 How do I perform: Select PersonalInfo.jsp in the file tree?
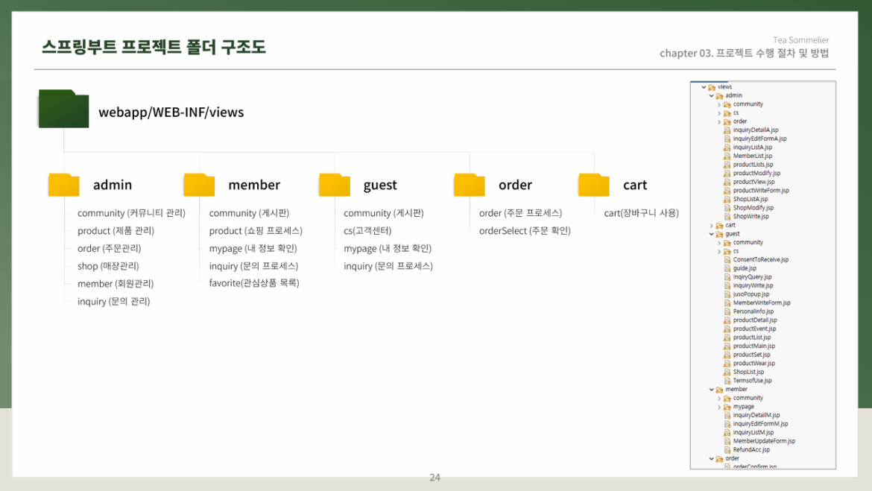coord(753,311)
